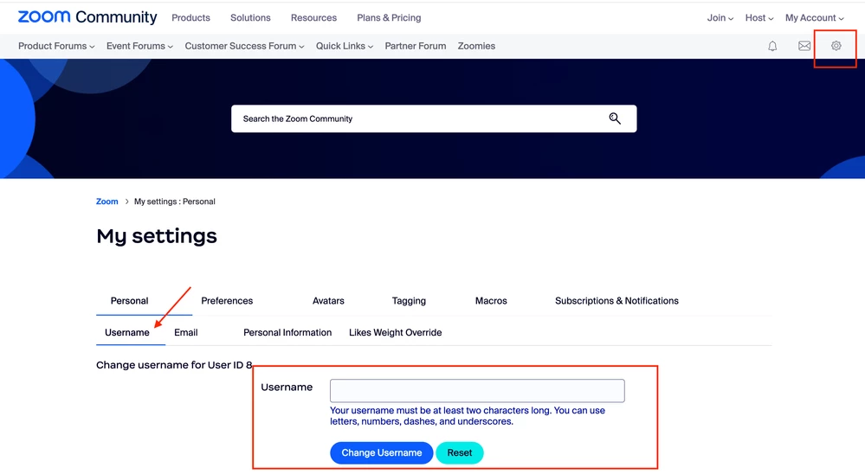Viewport: 865px width, 474px height.
Task: Focus the Search the Zoom Community box
Action: coord(434,118)
